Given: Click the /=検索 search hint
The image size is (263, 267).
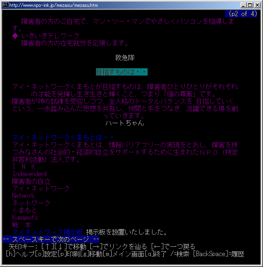Looking at the screenshot, I should (x=180, y=254).
